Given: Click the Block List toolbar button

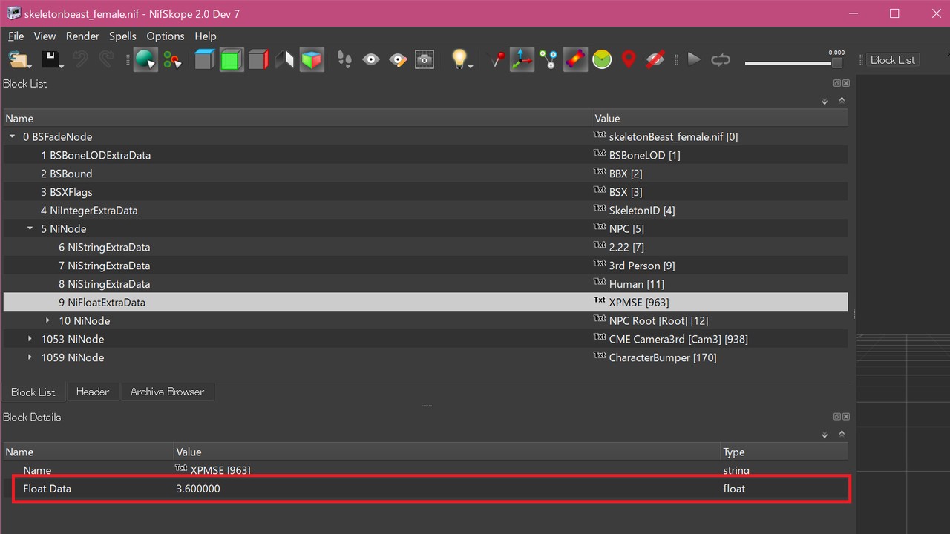Looking at the screenshot, I should tap(893, 60).
